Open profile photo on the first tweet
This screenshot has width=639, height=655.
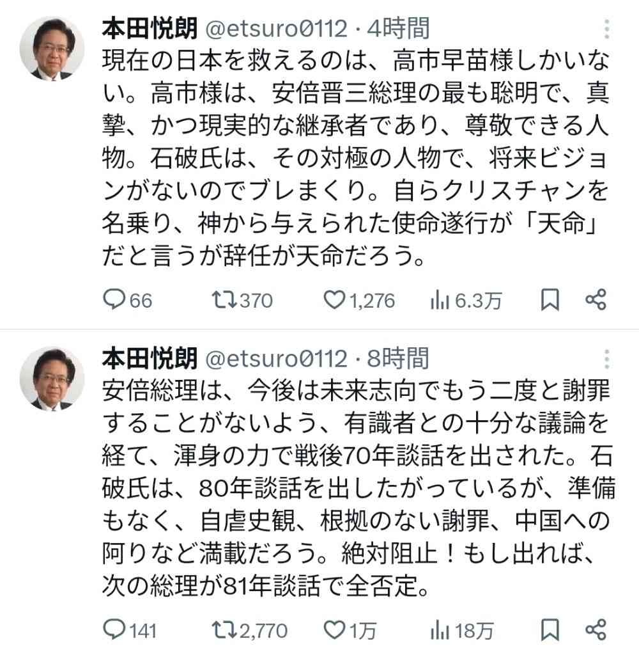[52, 49]
